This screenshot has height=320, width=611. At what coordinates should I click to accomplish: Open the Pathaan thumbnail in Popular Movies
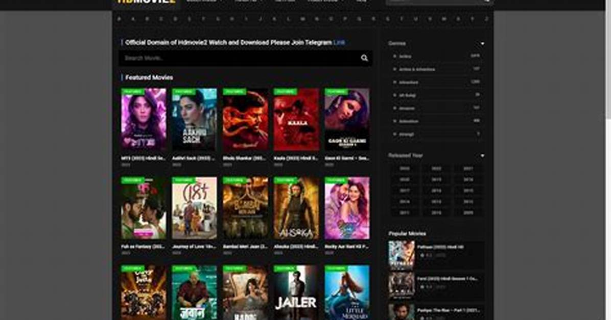[x=402, y=255]
